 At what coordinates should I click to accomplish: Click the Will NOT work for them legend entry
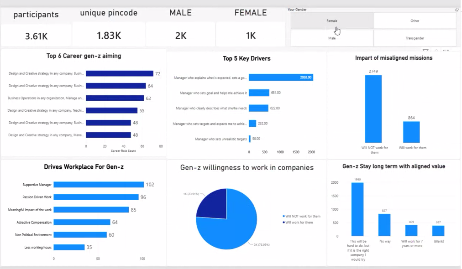301,216
